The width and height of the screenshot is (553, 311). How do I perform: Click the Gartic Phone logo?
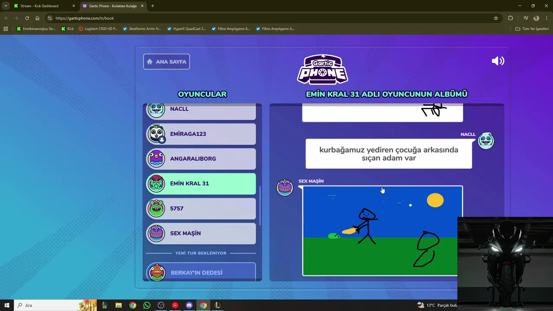[x=322, y=69]
